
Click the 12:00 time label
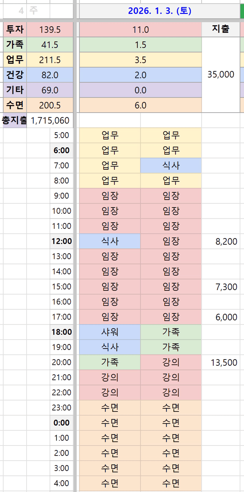click(x=62, y=241)
